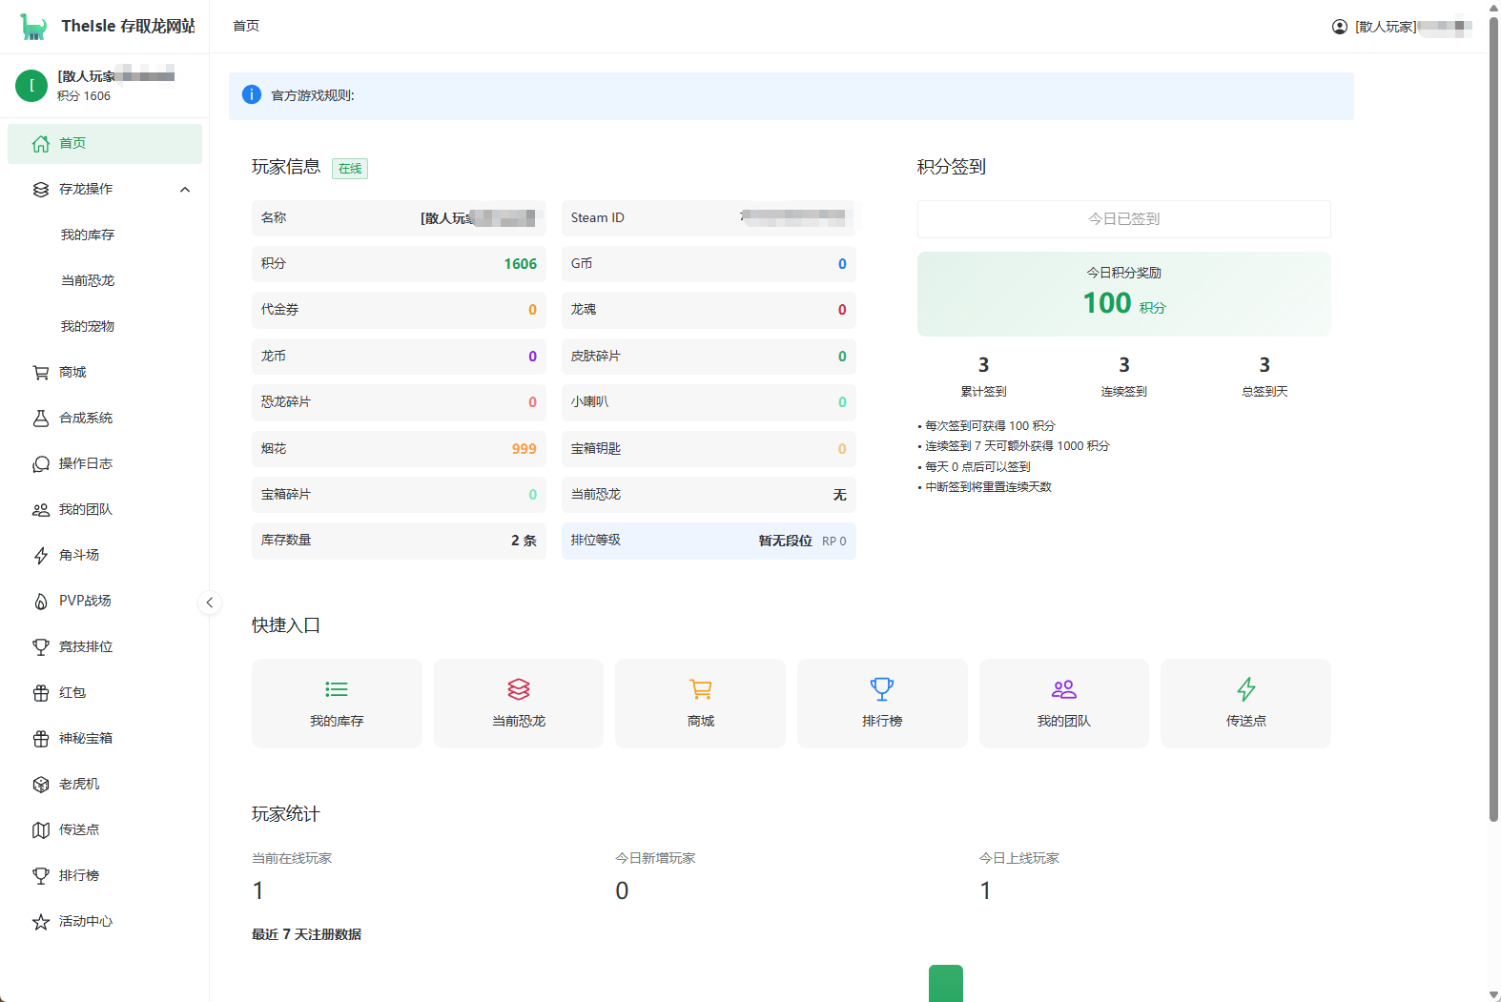
Task: Open 商城 in the sidebar menu
Action: coord(105,373)
